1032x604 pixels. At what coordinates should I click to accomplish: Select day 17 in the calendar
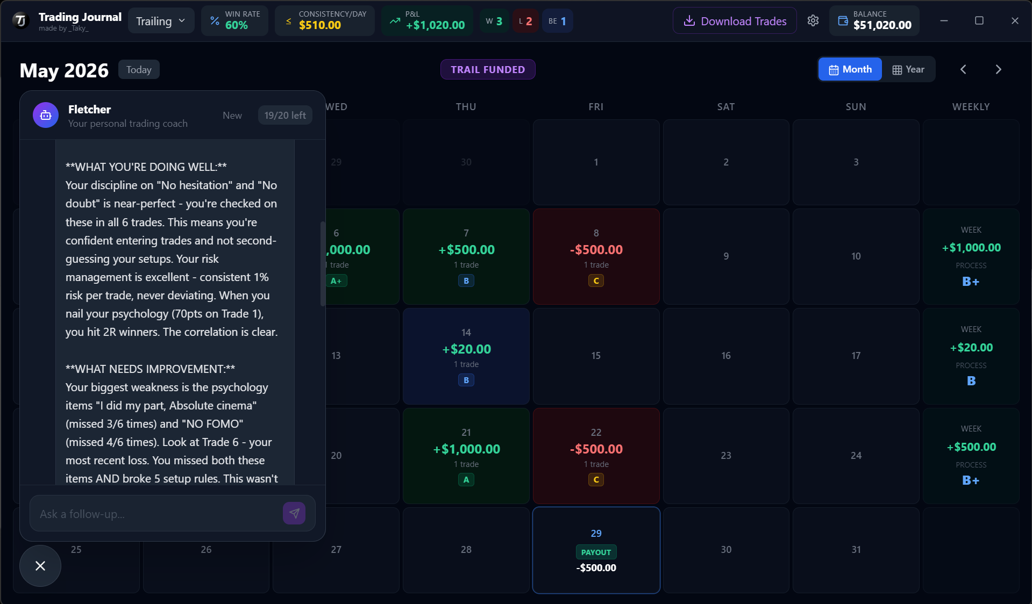click(x=856, y=356)
